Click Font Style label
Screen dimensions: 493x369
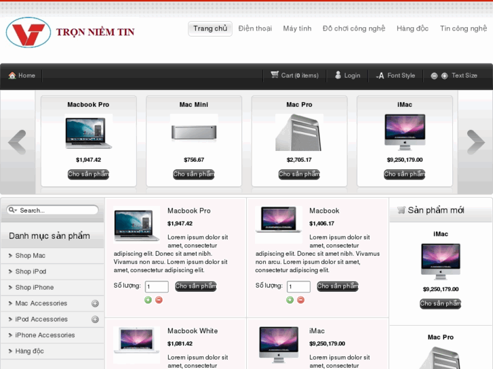401,75
